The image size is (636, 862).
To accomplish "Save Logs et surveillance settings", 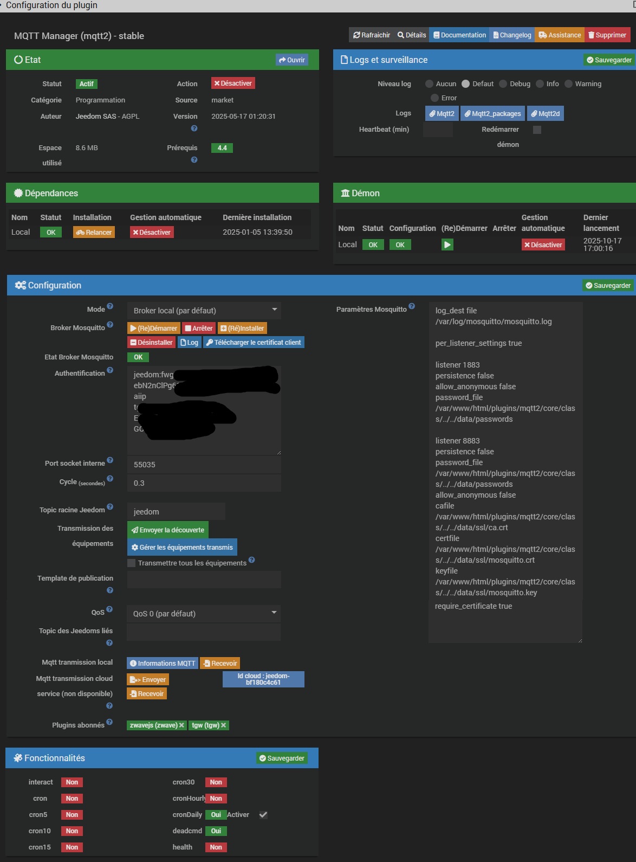I will [609, 60].
